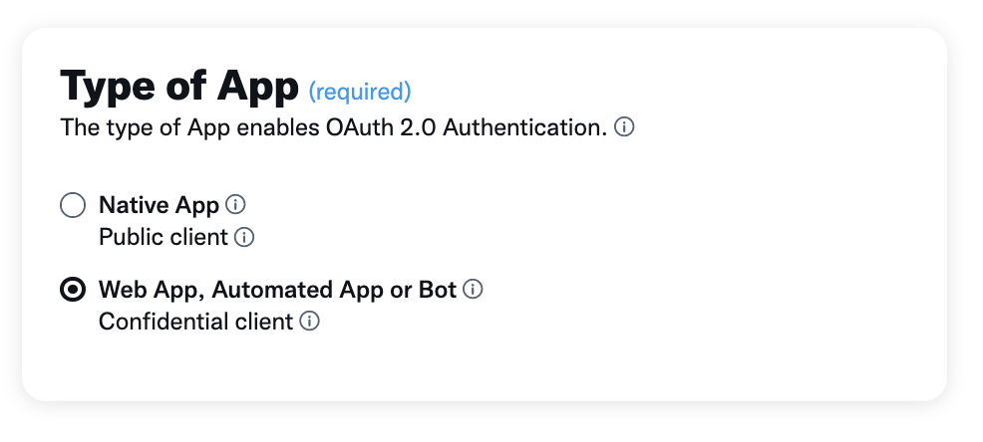The image size is (983, 442).
Task: Click the word Public under Native App
Action: pos(130,237)
